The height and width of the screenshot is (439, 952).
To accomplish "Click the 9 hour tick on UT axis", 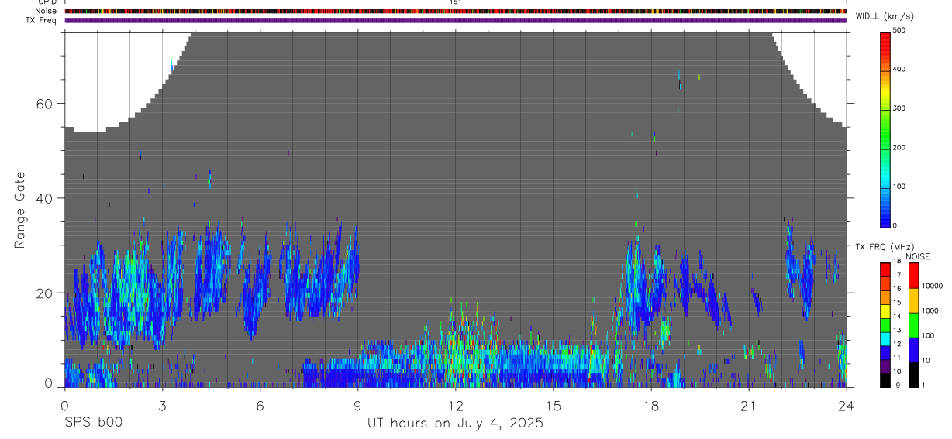I will pos(357,406).
